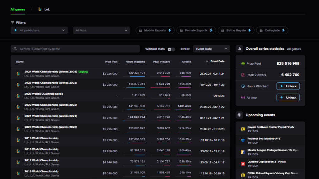Open 2023 World Championship [Worlds 2023] link
Image resolution: width=319 pixels, height=179 pixels.
tap(51, 83)
